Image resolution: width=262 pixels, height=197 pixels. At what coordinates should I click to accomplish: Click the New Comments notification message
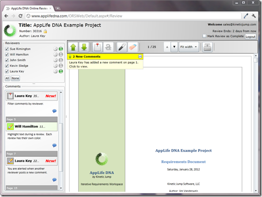[105, 65]
